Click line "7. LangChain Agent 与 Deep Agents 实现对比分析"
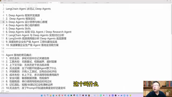Screen dimensions: 172x97 (35, 35)
